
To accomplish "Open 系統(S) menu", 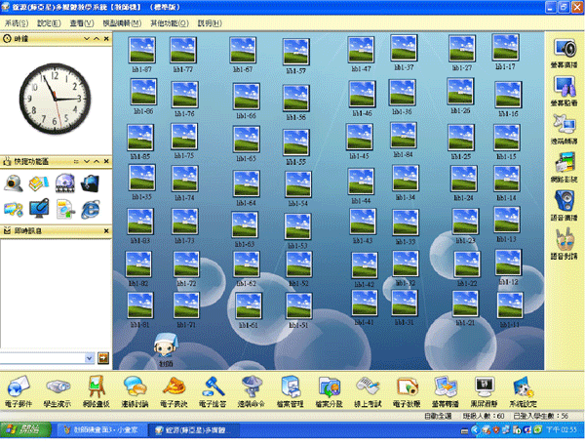I will [17, 23].
